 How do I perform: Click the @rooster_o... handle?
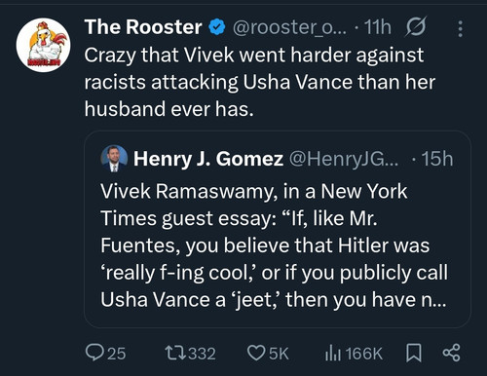[289, 27]
